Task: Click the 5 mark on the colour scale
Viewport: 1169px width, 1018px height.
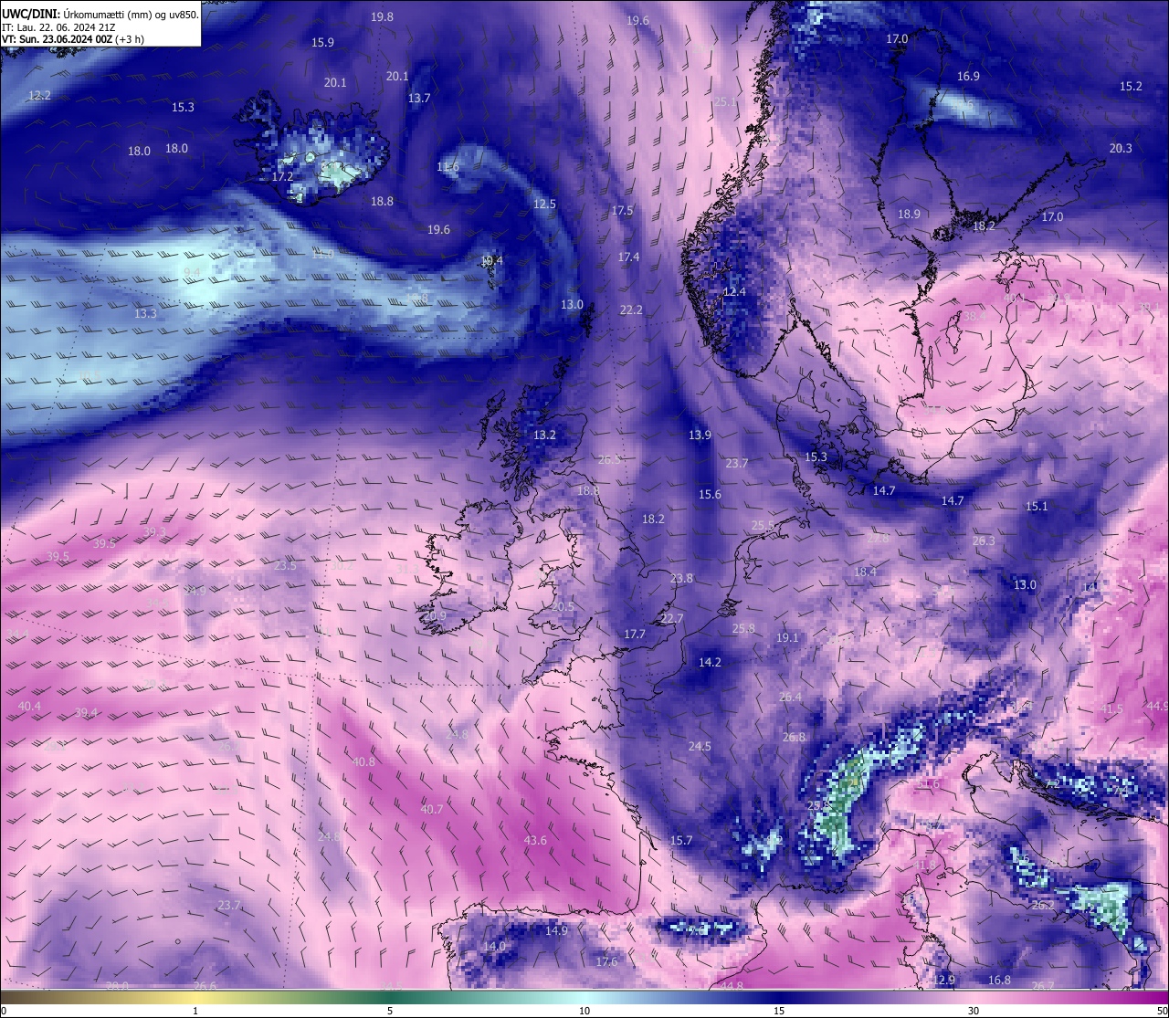Action: point(390,1010)
